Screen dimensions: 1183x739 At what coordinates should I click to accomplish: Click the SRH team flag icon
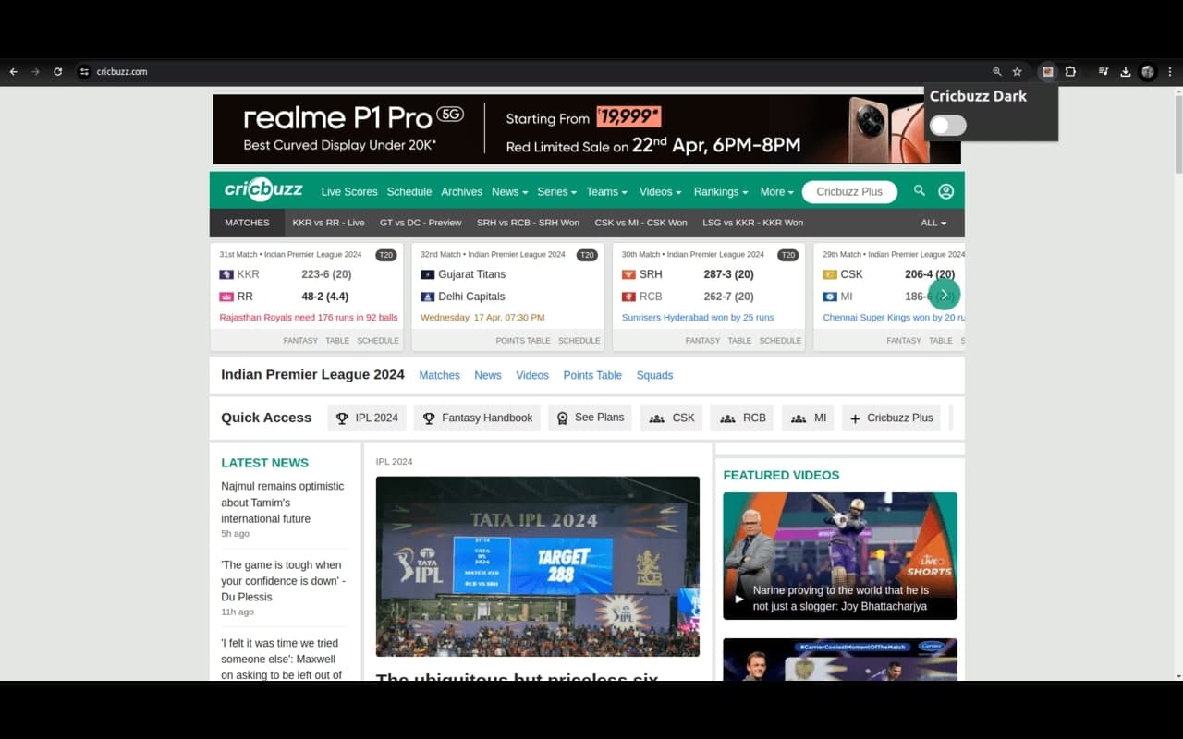click(628, 274)
